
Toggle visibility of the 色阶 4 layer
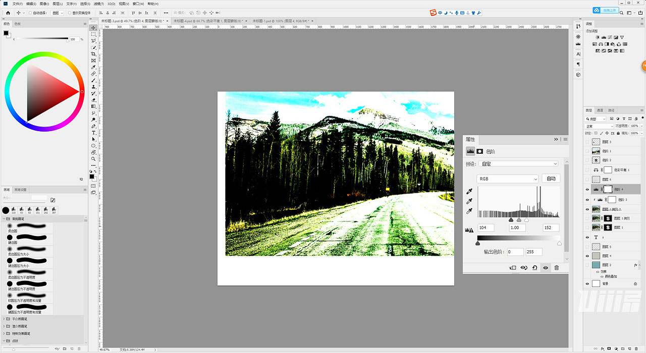point(587,189)
